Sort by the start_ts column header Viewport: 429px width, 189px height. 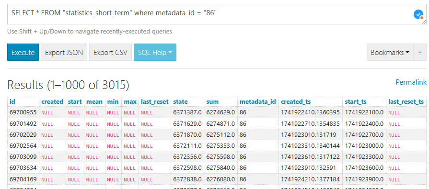point(355,102)
